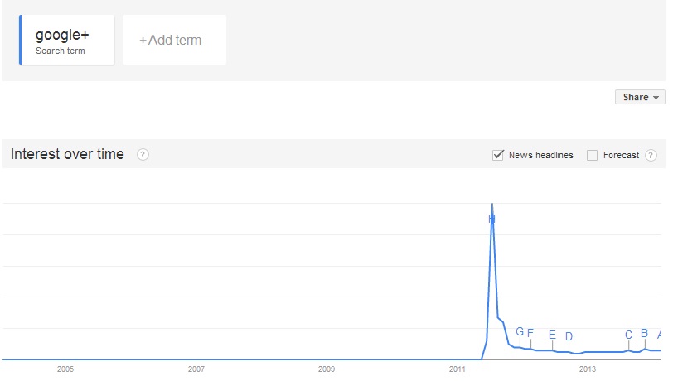Image resolution: width=673 pixels, height=381 pixels.
Task: Select news headline marker H at peak
Action: (491, 219)
